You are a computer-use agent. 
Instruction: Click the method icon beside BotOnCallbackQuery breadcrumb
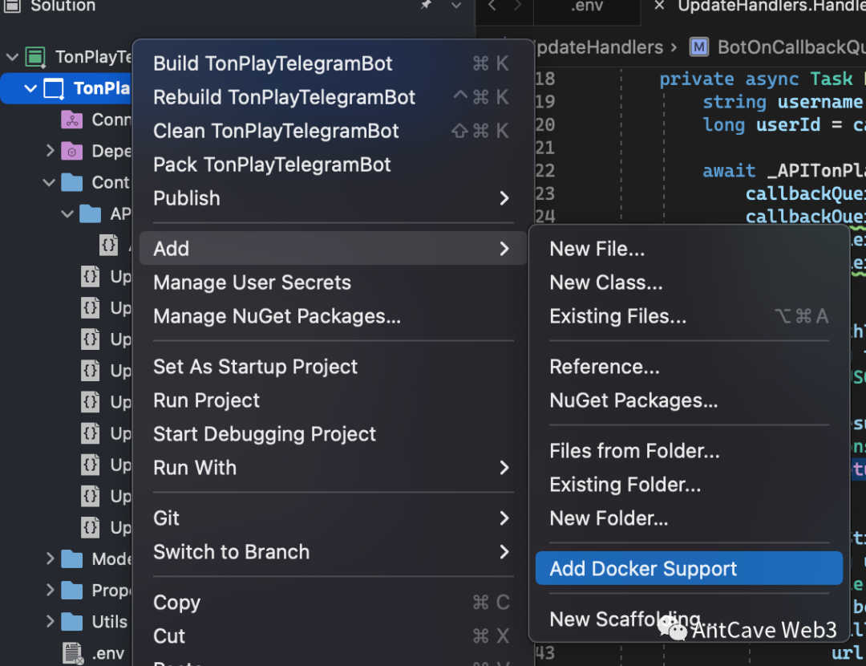point(699,47)
